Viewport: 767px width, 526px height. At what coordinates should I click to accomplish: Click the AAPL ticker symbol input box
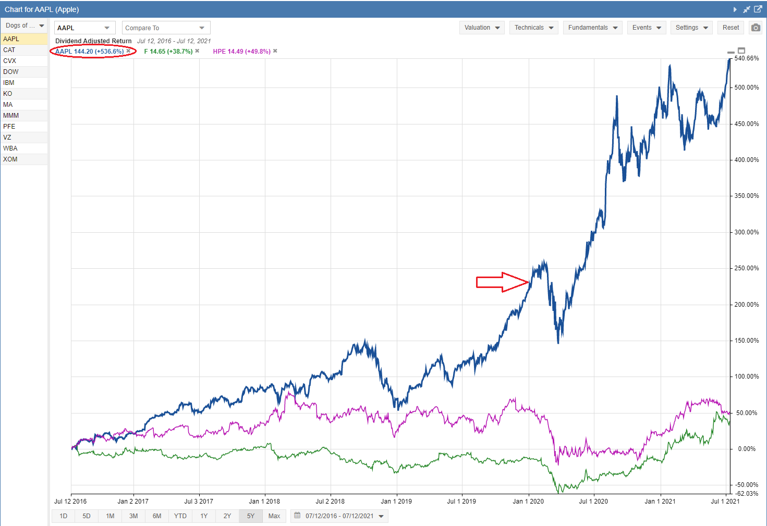pos(78,28)
